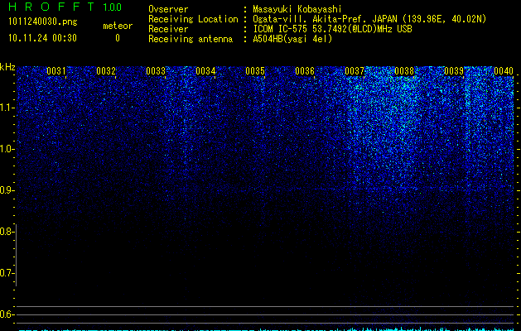Click the 0034 time marker
Image resolution: width=521 pixels, height=331 pixels.
[205, 71]
